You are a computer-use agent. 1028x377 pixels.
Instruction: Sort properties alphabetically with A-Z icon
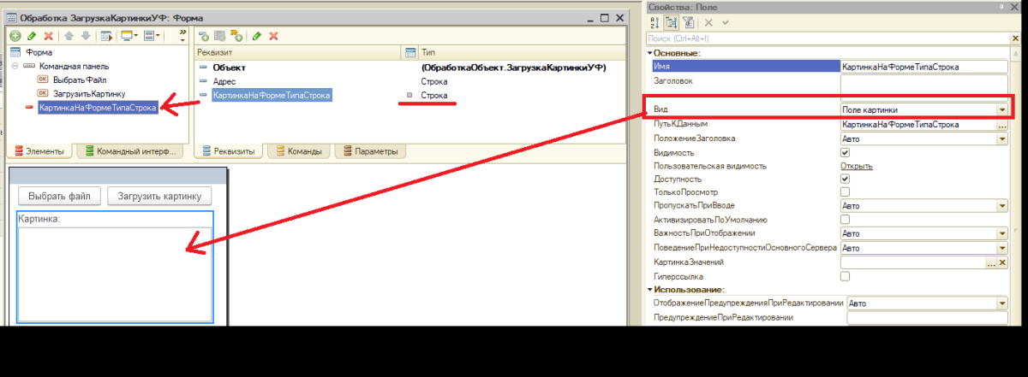(655, 23)
